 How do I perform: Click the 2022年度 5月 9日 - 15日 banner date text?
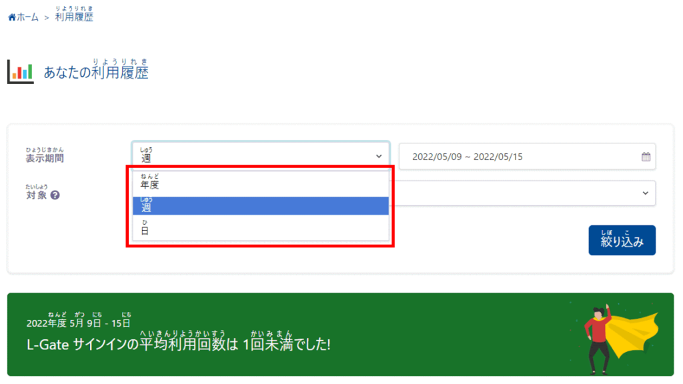pyautogui.click(x=79, y=323)
